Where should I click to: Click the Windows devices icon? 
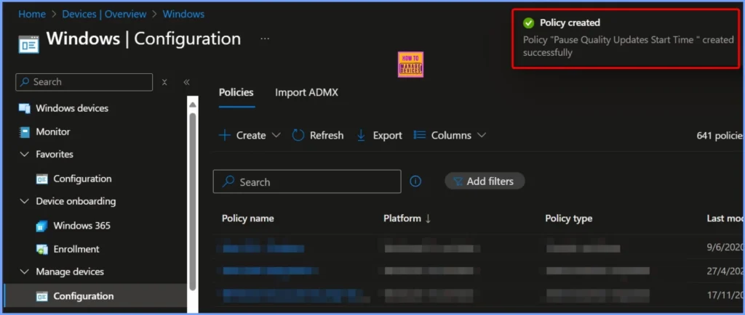(25, 108)
